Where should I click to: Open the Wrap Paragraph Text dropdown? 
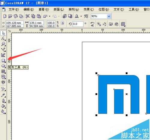[x=123, y=24]
